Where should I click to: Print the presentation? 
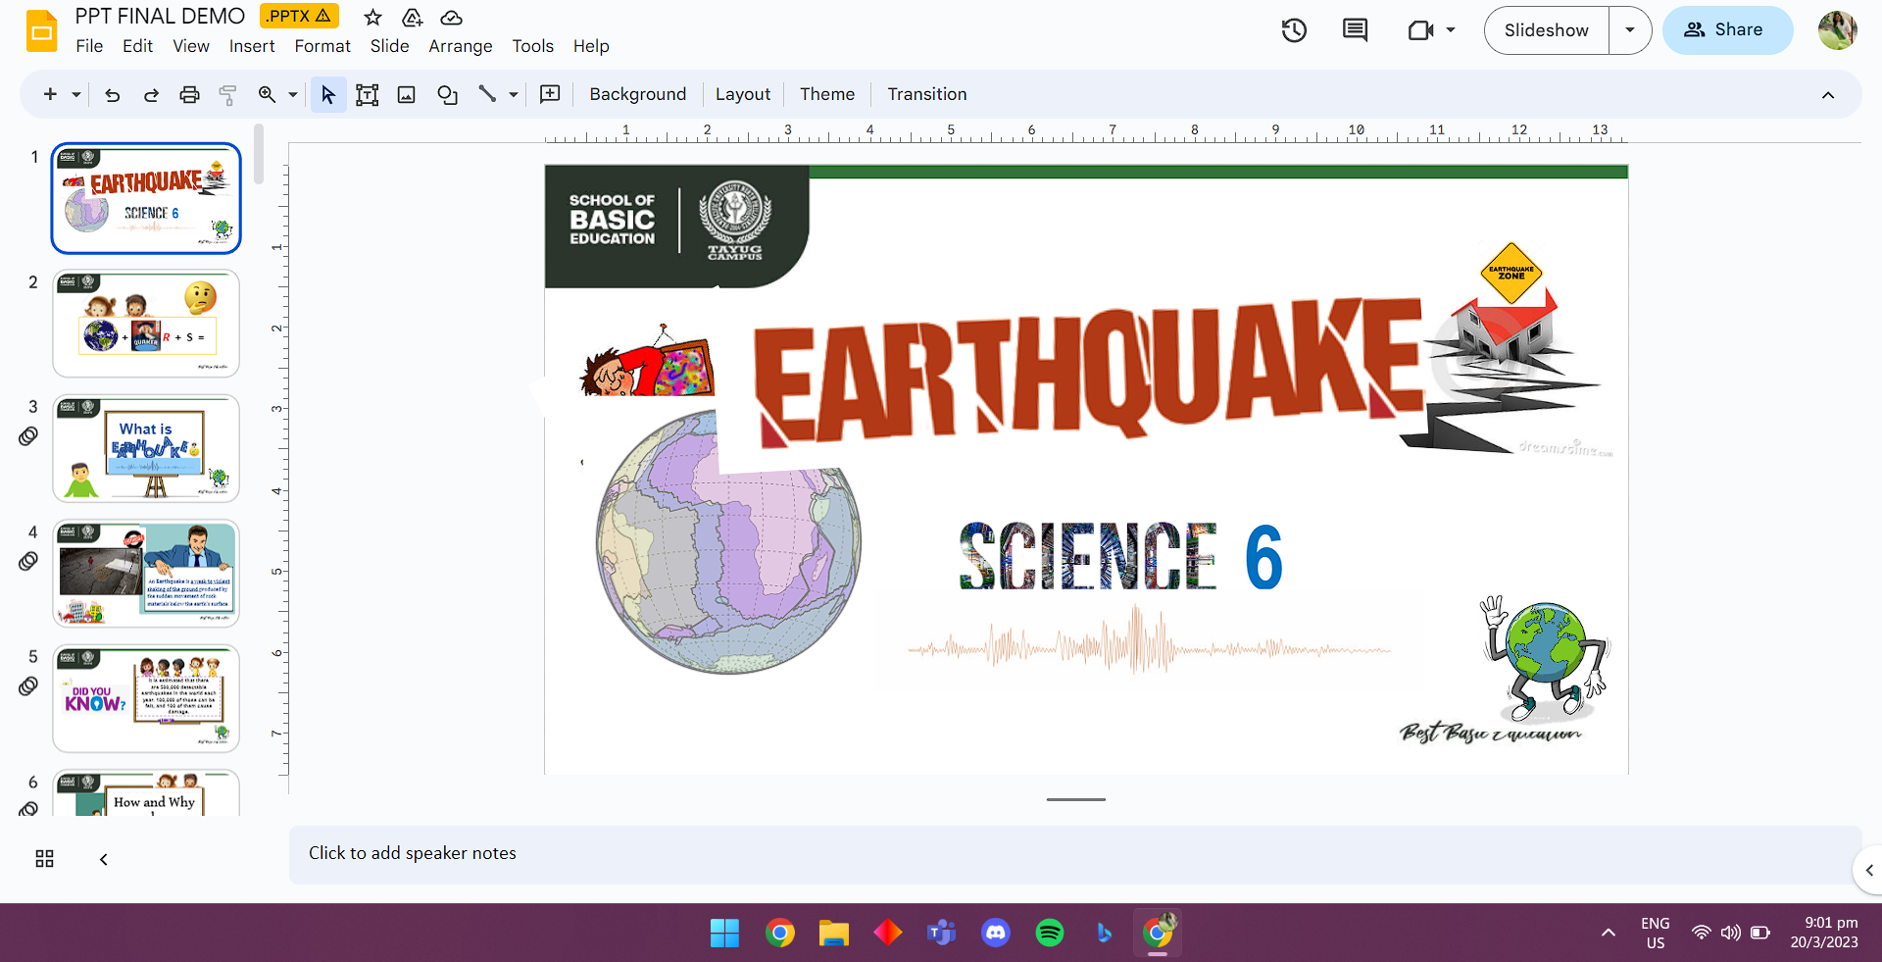(189, 94)
